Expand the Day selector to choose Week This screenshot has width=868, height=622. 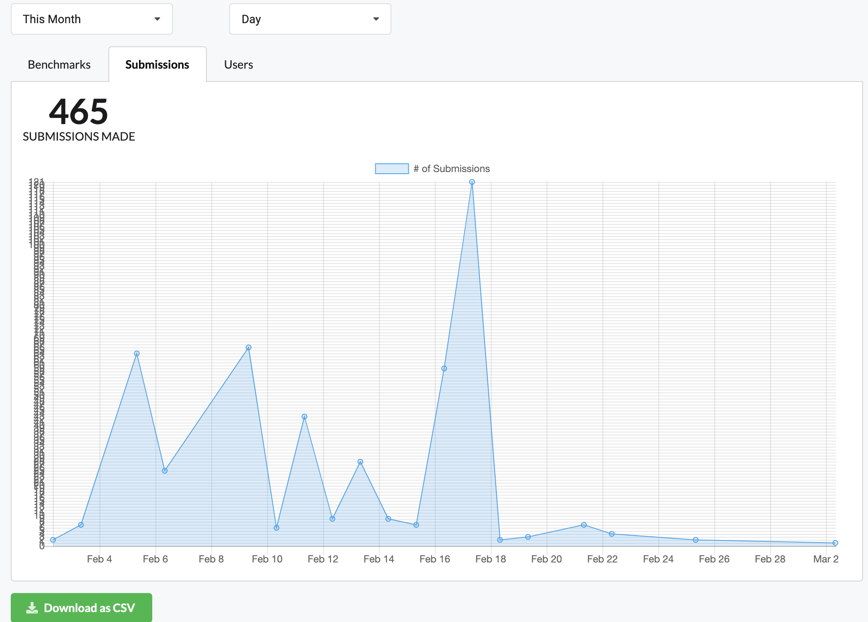[310, 19]
